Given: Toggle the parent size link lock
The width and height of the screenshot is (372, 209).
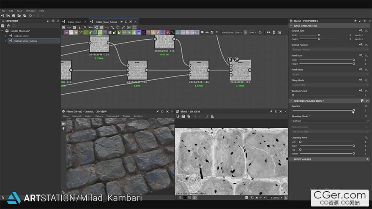Looking at the screenshot, I should pyautogui.click(x=246, y=33).
